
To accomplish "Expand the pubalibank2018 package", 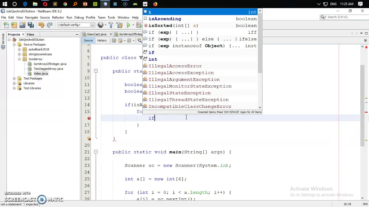I will pyautogui.click(x=19, y=49).
